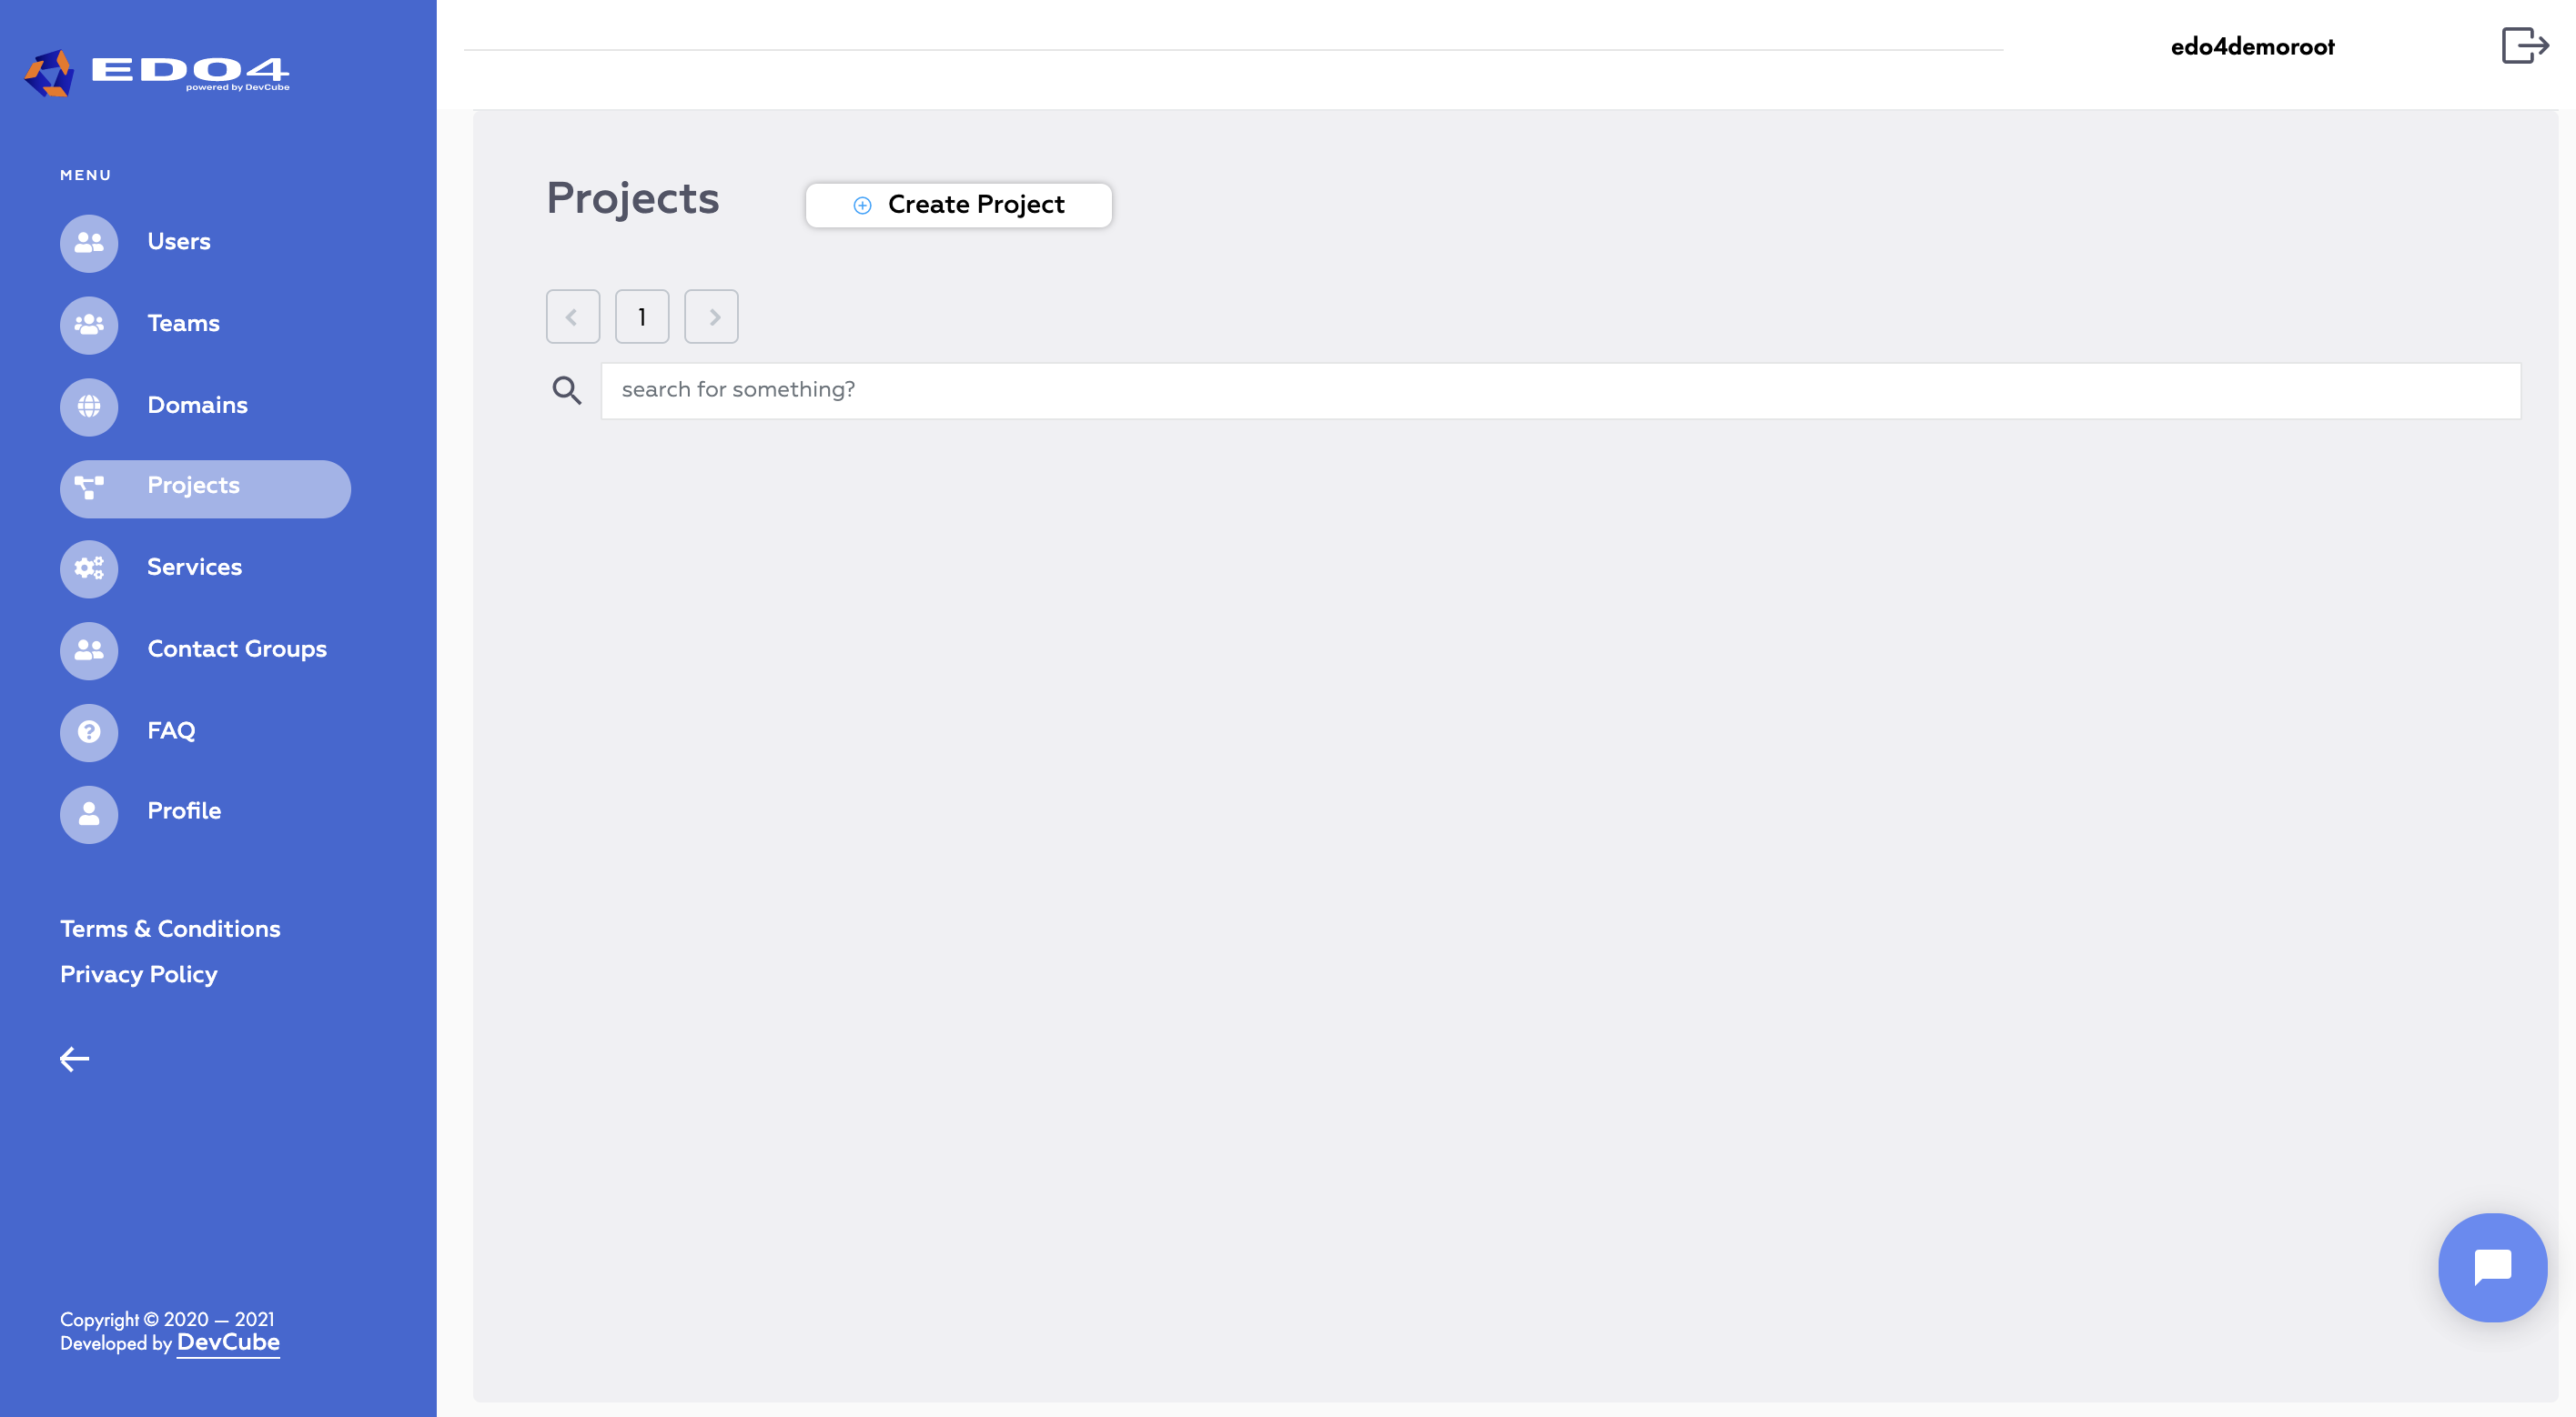Select page 1 in pagination

pos(642,317)
